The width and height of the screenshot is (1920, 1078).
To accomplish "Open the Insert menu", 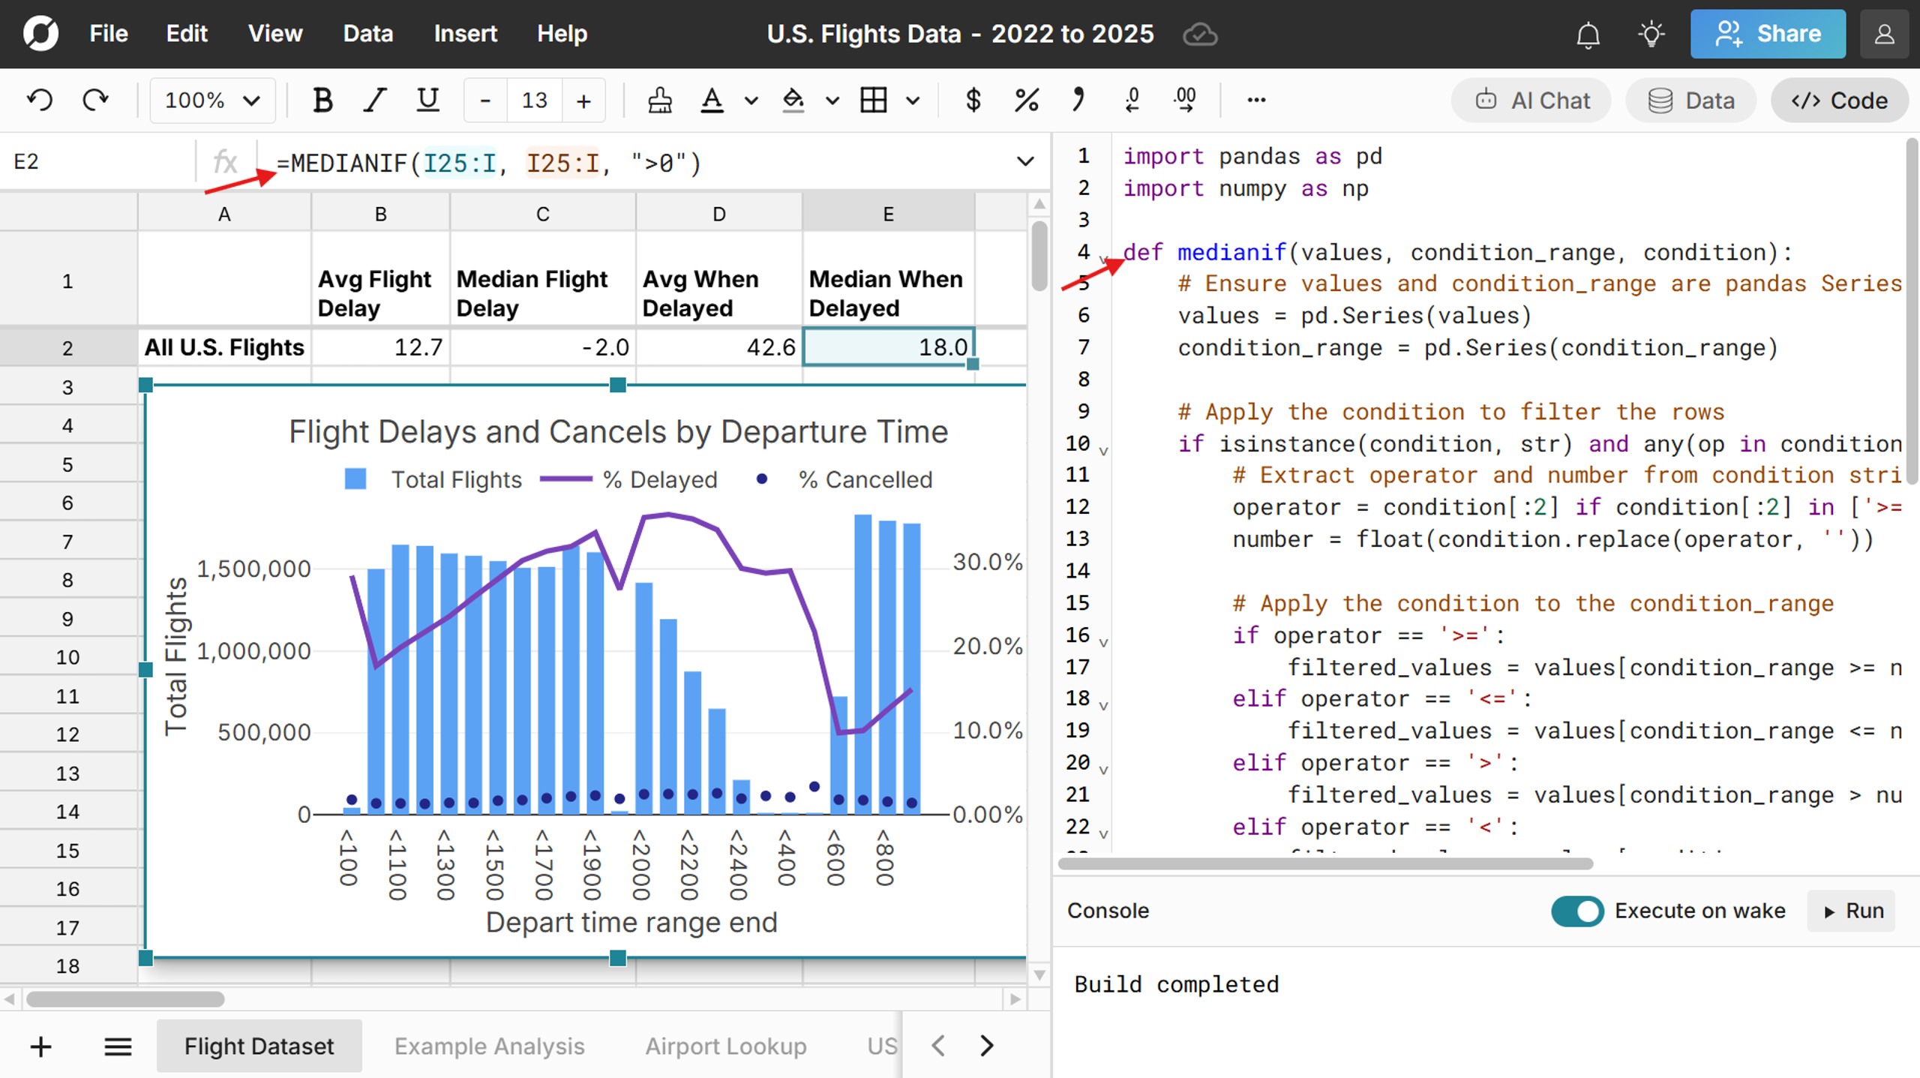I will coord(465,34).
